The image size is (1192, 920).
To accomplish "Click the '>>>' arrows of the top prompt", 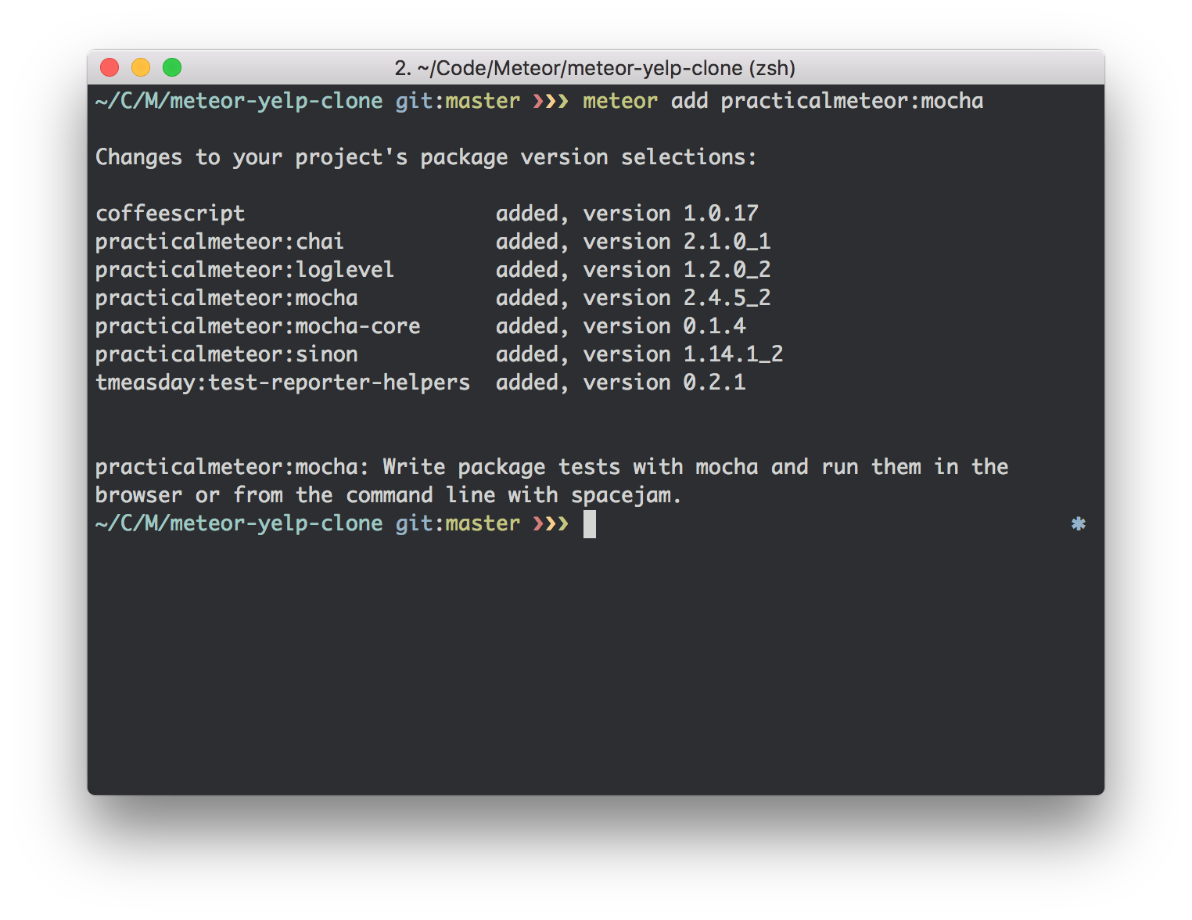I will pyautogui.click(x=551, y=101).
